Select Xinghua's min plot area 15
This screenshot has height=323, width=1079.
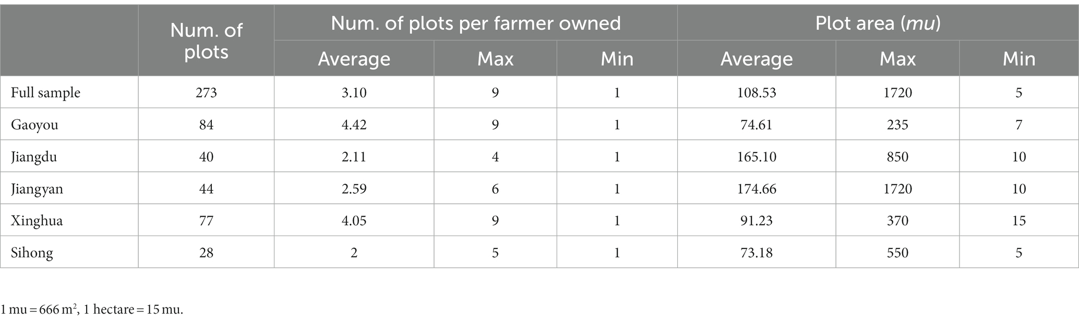[1019, 221]
